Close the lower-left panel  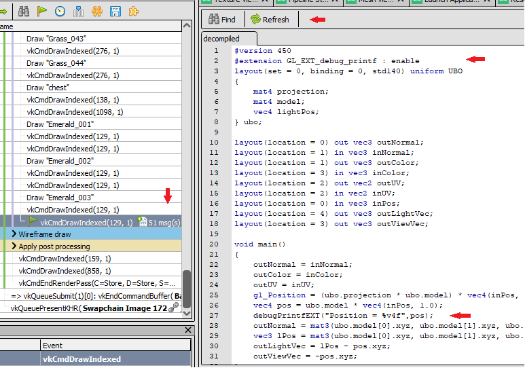pos(189,330)
